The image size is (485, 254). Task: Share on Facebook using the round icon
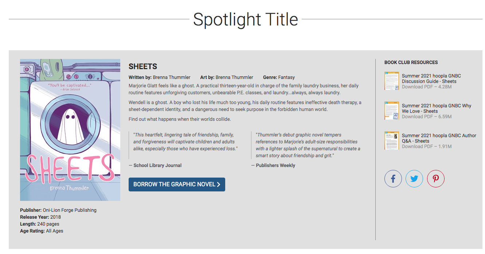(x=393, y=179)
